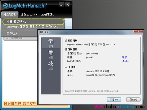Select server address h-app02-02.hamachi.cc:12975

tap(100, 75)
